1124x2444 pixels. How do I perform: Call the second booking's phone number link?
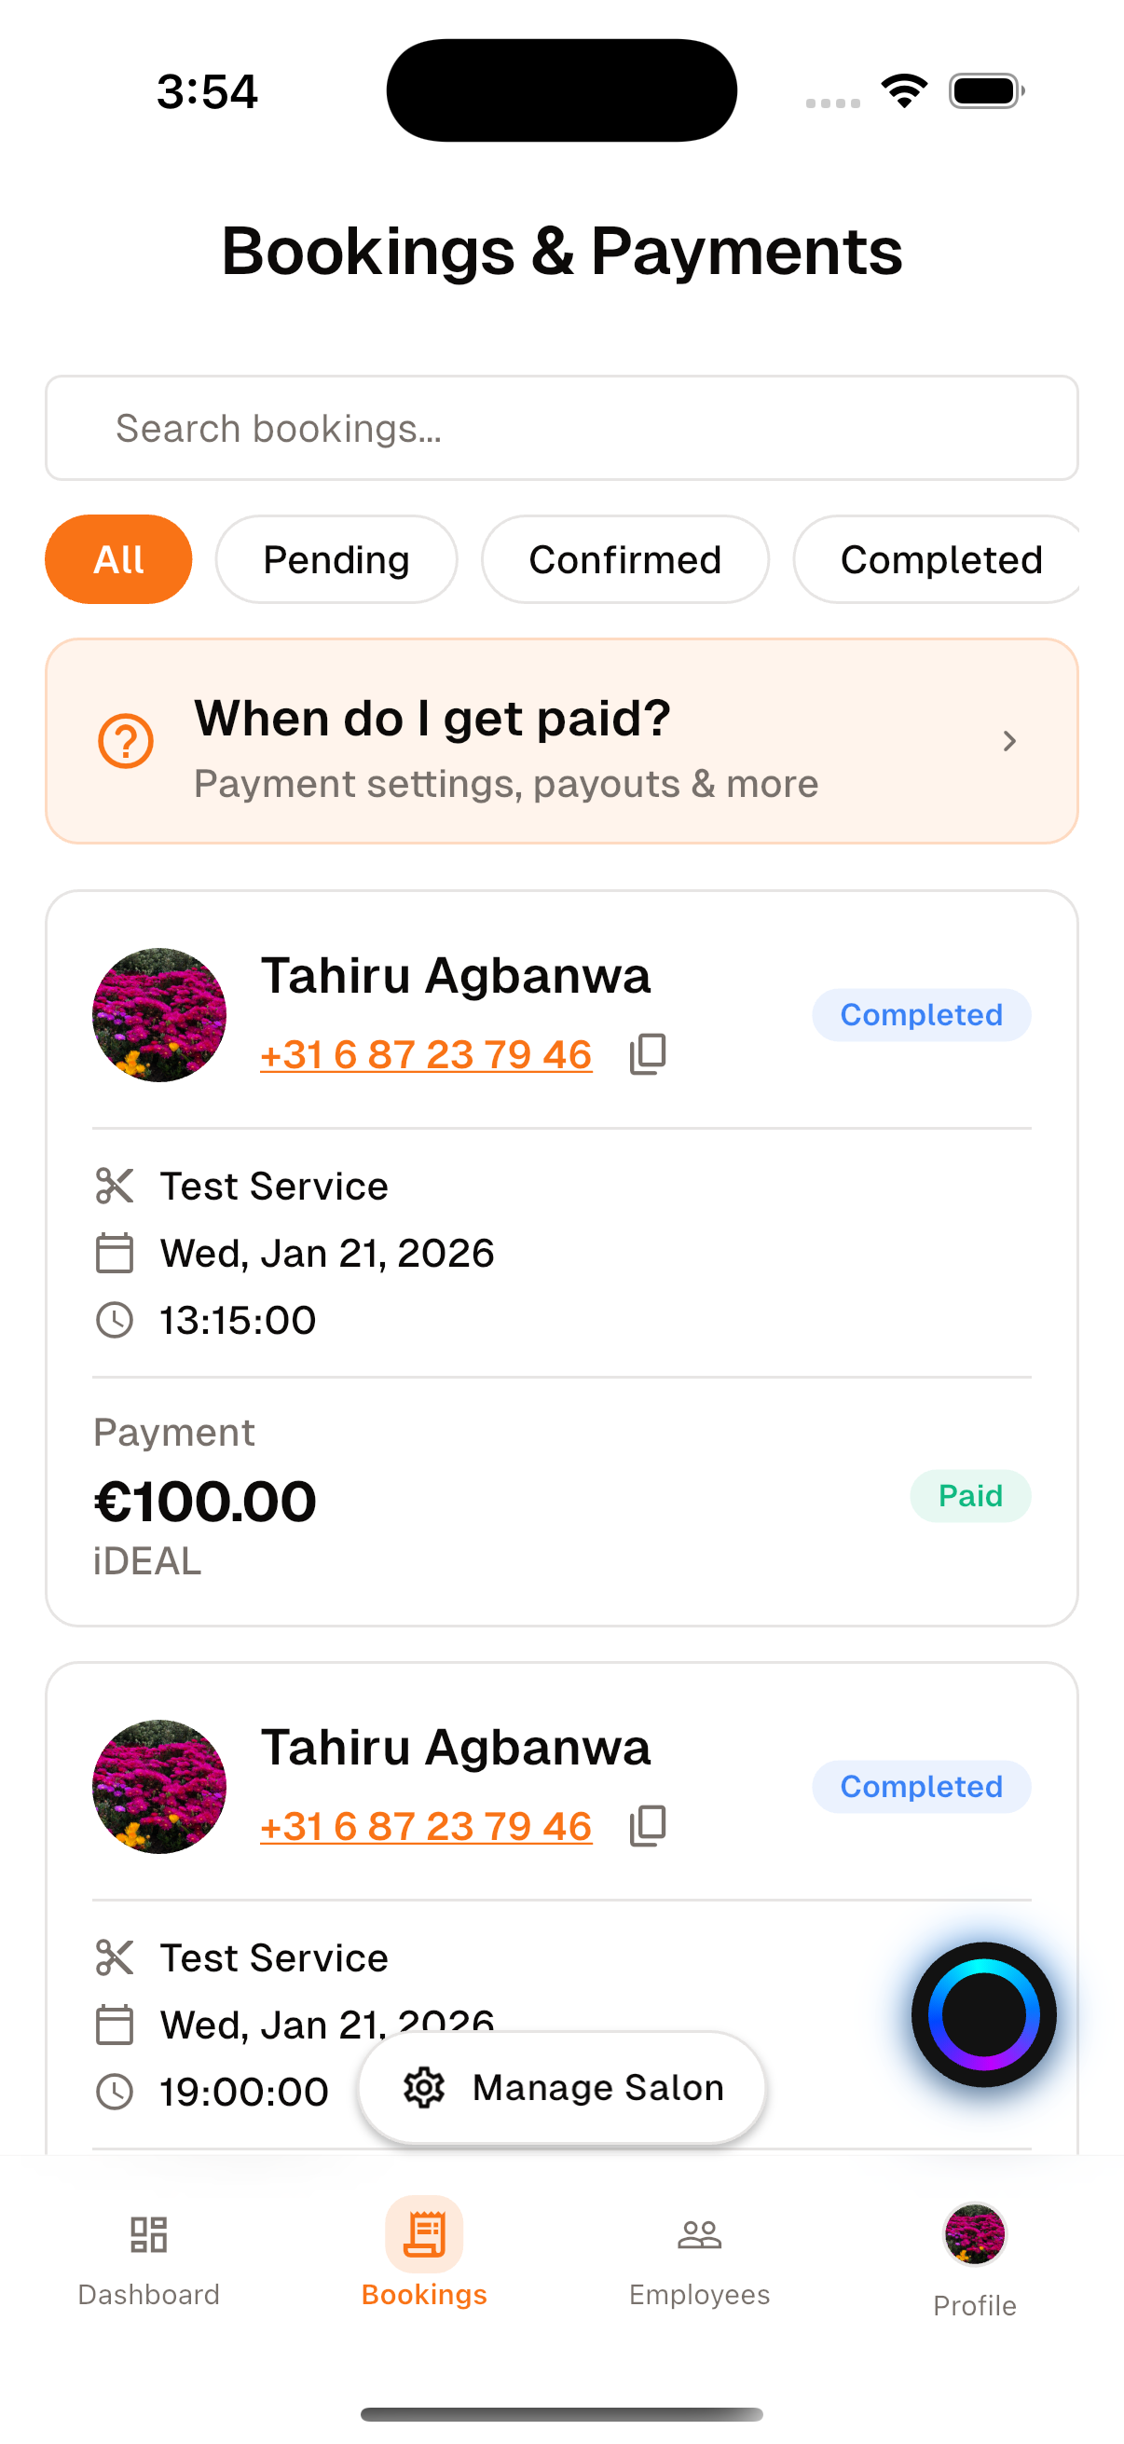pyautogui.click(x=426, y=1826)
